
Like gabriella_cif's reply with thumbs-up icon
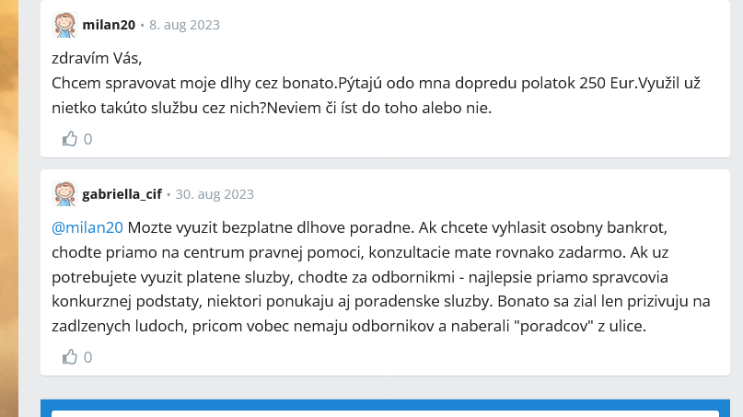pos(70,357)
